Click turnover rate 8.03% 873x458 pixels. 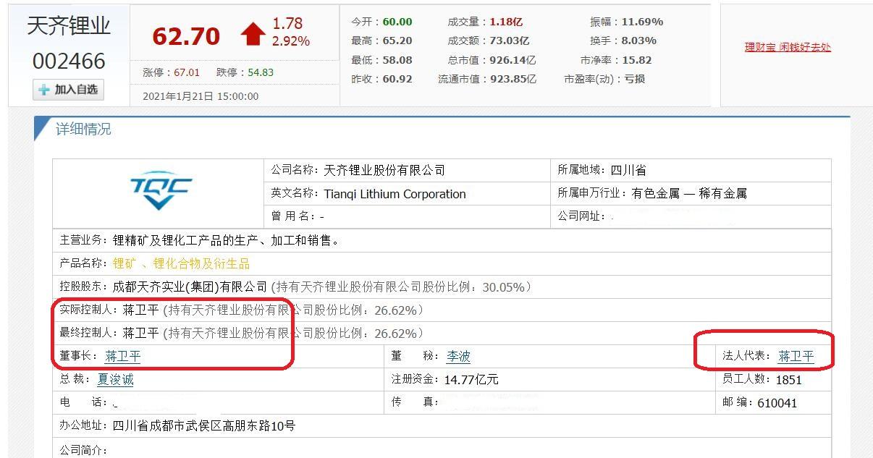point(638,41)
